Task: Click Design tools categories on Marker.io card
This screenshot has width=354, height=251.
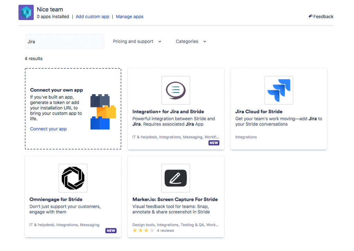Action: 175,225
